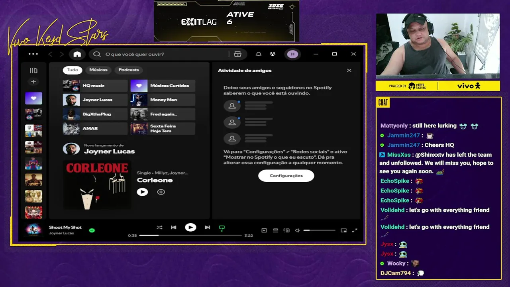This screenshot has width=510, height=287.
Task: Open the Joyner Lucas shortcut tile
Action: [x=95, y=100]
